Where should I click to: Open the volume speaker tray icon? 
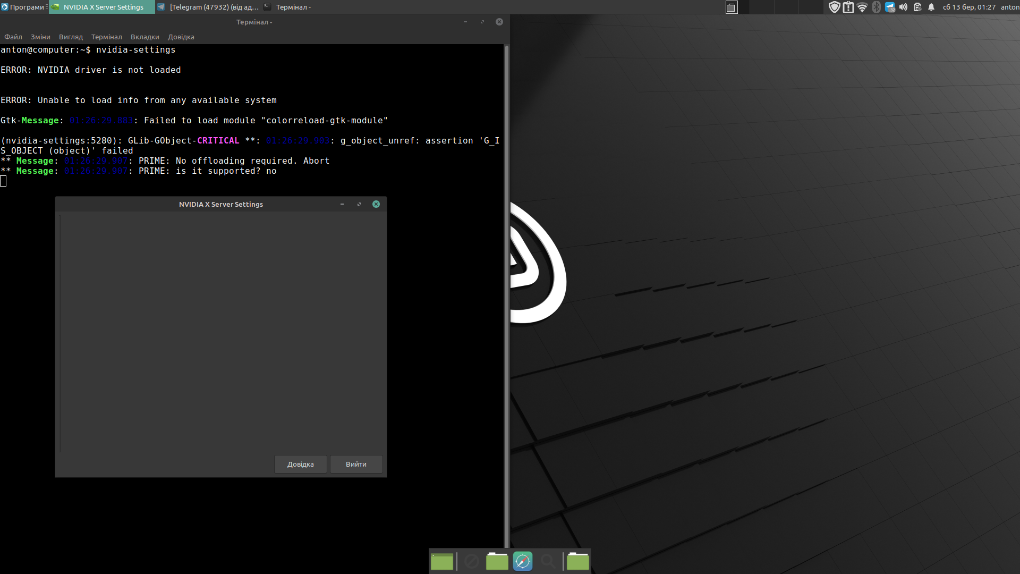coord(904,7)
